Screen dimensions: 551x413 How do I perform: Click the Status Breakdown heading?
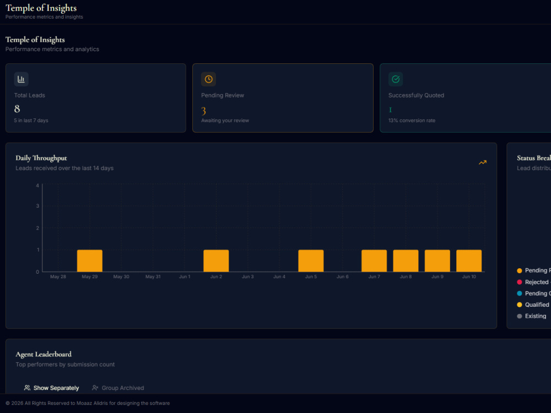(x=534, y=158)
